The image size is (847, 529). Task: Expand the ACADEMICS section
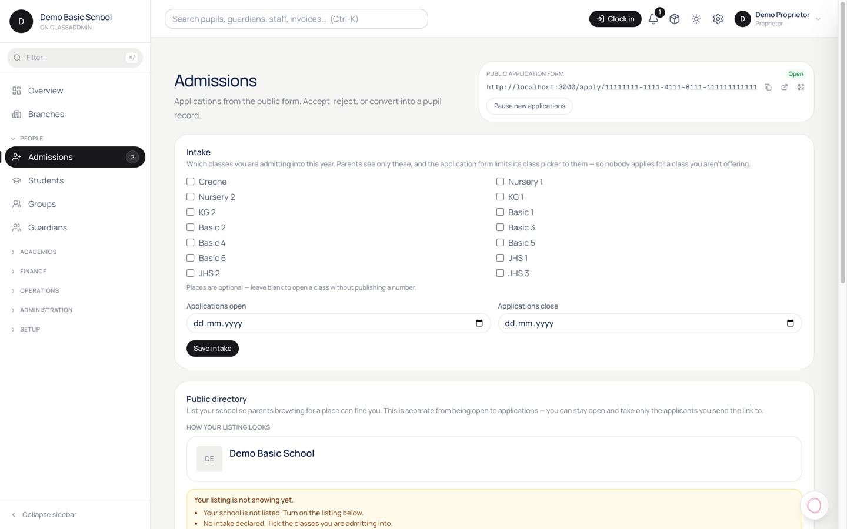[34, 252]
